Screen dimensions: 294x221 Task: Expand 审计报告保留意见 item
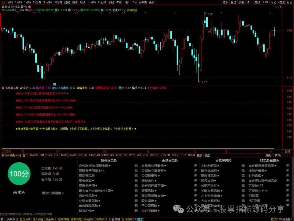point(262,166)
